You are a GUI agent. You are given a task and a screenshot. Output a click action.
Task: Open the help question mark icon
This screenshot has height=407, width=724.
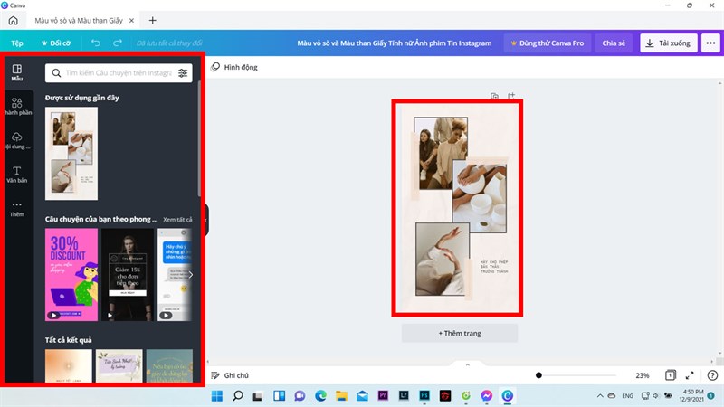pos(712,375)
